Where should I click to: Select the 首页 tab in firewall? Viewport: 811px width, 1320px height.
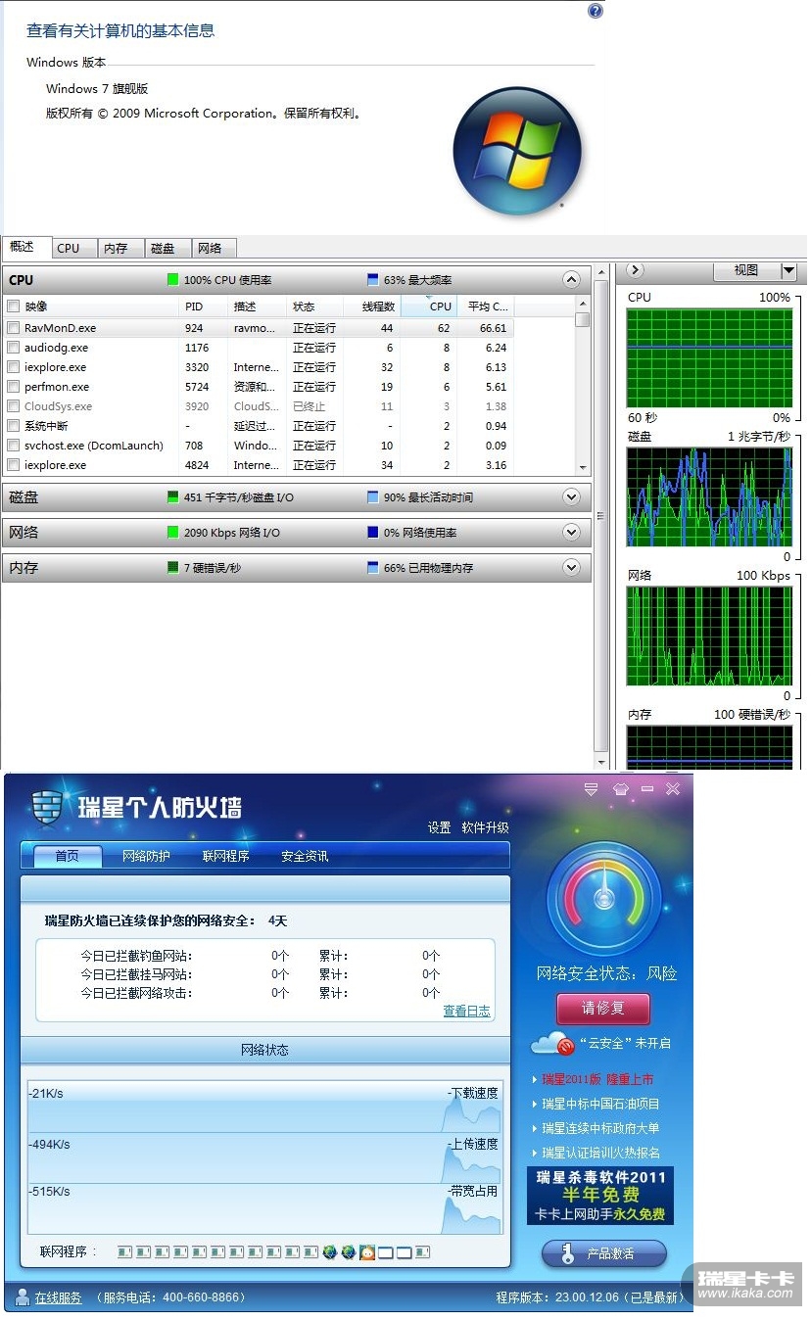click(x=68, y=856)
